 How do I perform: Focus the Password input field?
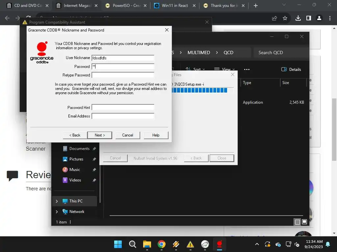point(123,66)
